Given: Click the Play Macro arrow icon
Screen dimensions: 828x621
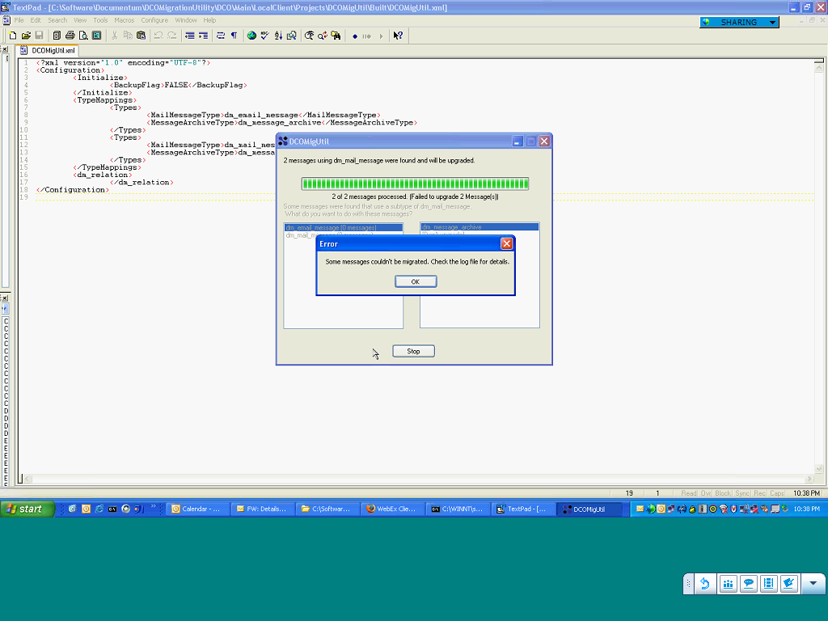Looking at the screenshot, I should (x=381, y=36).
